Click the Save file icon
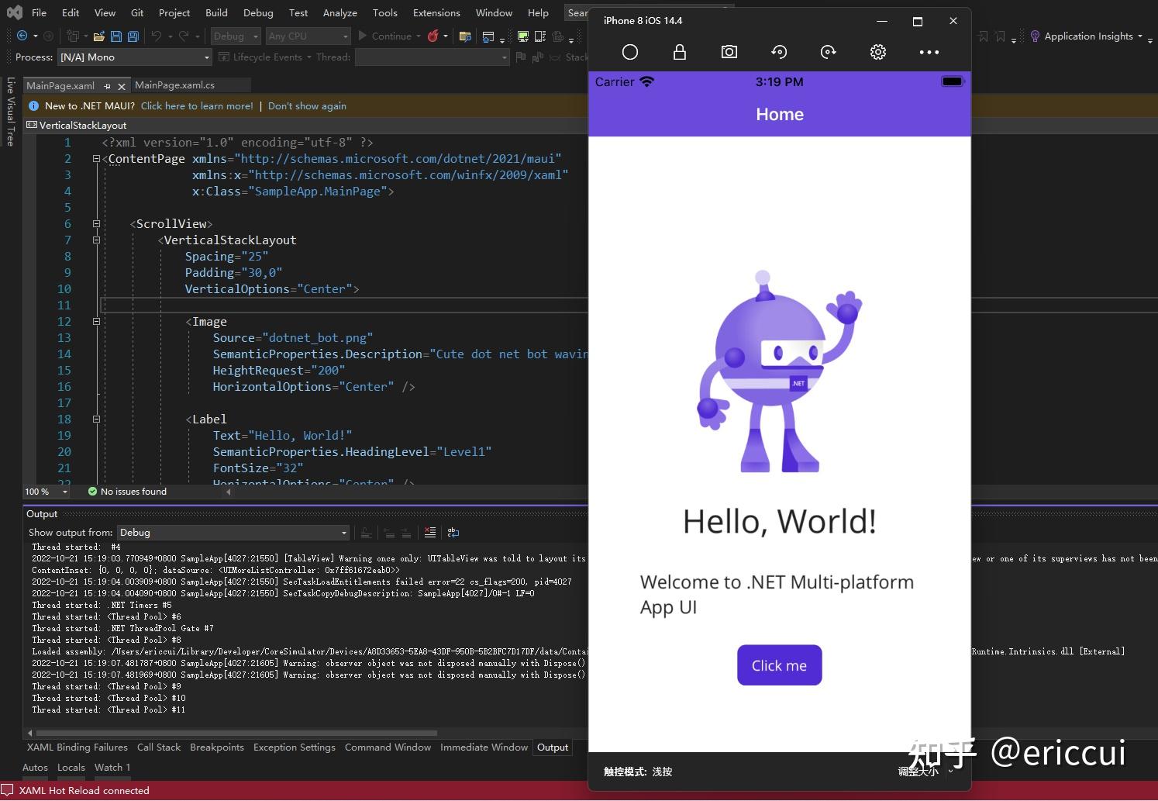The image size is (1158, 801). click(115, 36)
